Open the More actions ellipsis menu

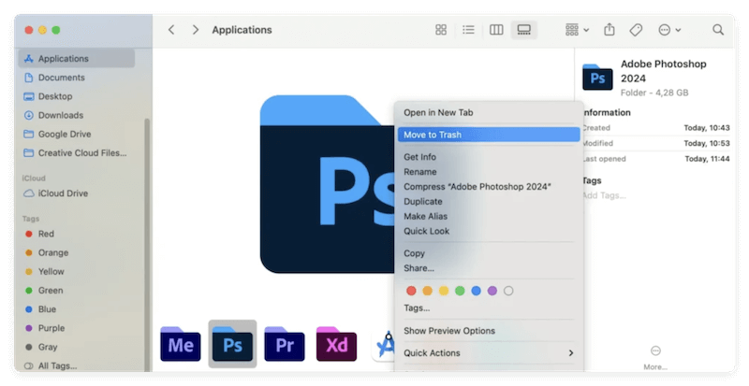coord(668,30)
